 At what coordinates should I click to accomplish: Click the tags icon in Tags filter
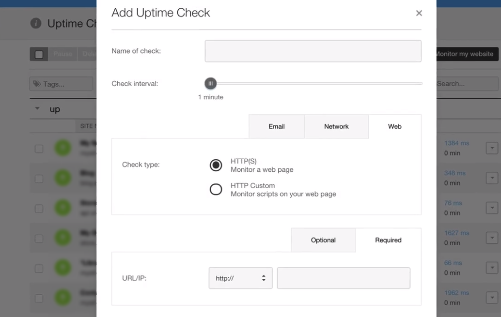pos(37,84)
